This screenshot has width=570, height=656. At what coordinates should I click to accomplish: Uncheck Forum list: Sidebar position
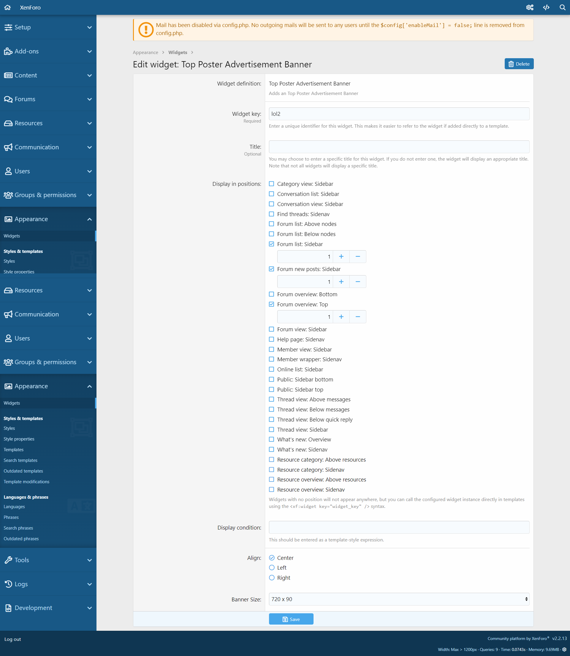coord(271,244)
